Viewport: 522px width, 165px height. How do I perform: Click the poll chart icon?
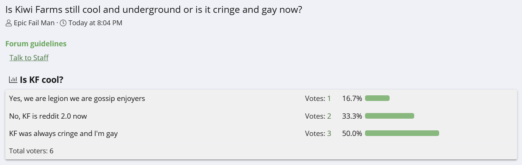click(x=13, y=80)
